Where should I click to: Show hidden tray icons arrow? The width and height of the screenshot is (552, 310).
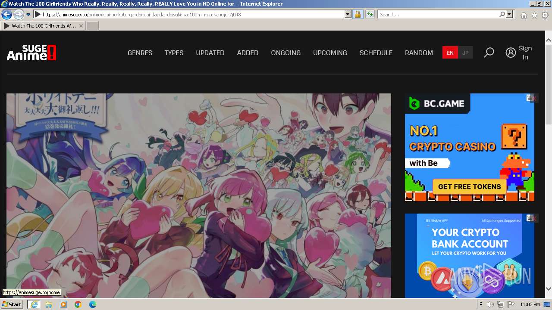coord(482,304)
